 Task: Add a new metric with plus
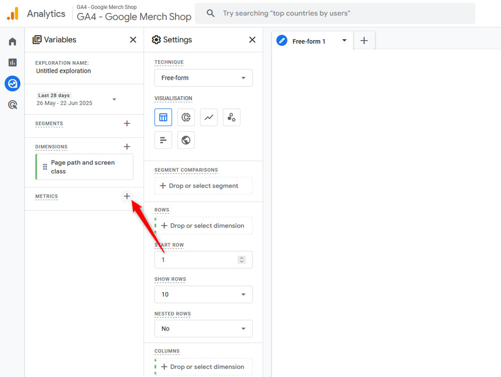coord(127,197)
